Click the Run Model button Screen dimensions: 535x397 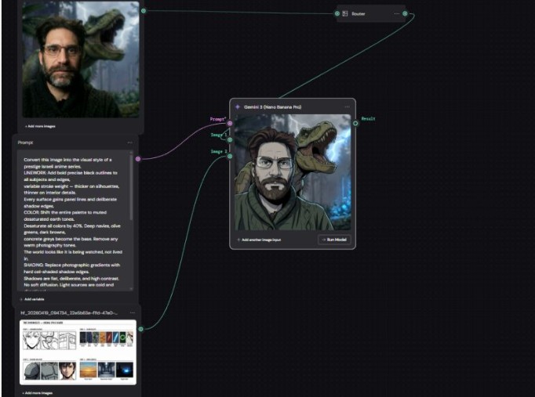334,240
